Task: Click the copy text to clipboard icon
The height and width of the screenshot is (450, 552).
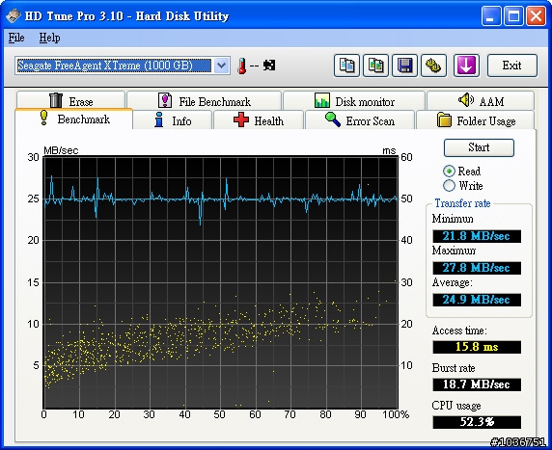Action: click(346, 66)
